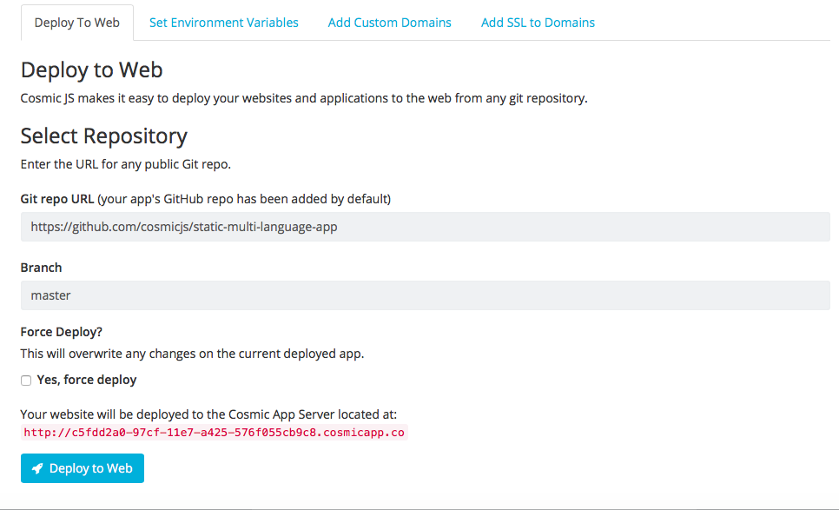Click the Cosmic JS intro description sentence
Viewport: 839px width, 510px height.
303,98
